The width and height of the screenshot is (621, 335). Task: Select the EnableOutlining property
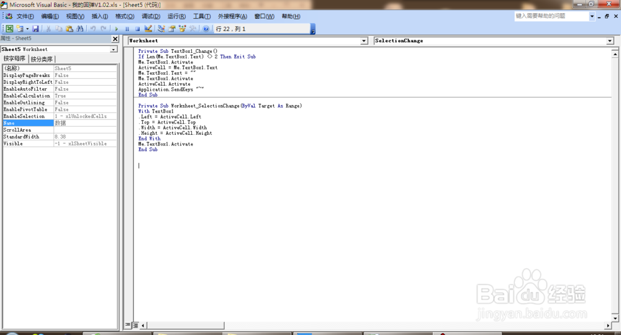click(60, 103)
